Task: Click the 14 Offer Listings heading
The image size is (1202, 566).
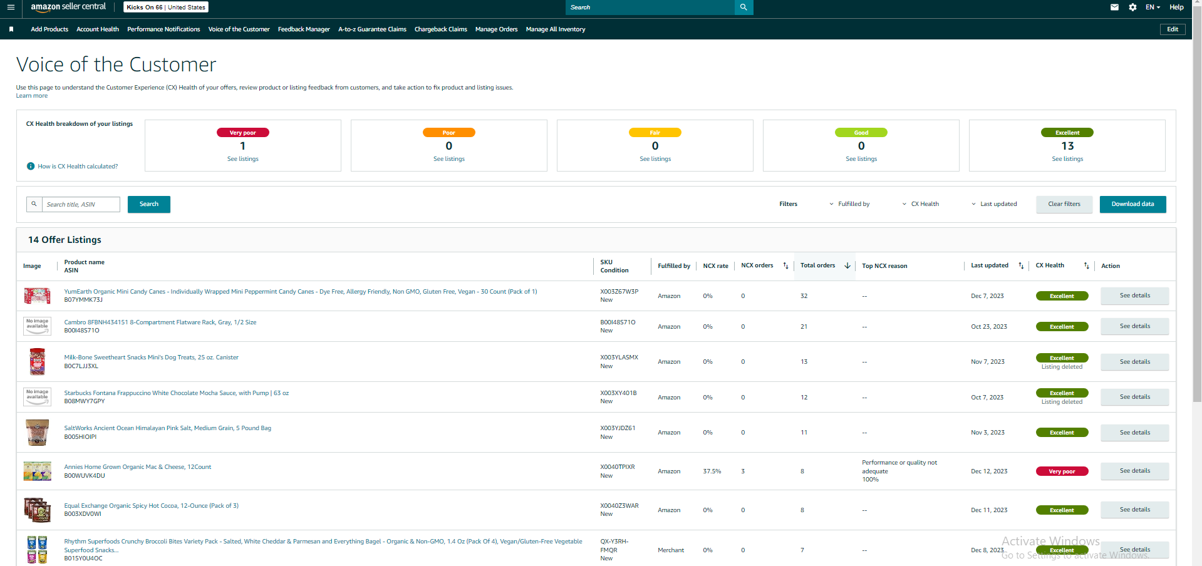Action: point(65,240)
